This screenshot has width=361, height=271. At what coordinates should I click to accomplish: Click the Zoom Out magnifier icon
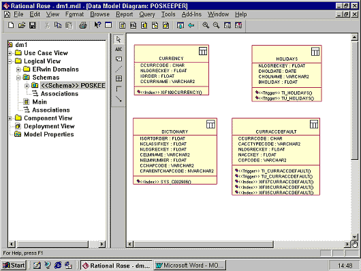pyautogui.click(x=216, y=25)
